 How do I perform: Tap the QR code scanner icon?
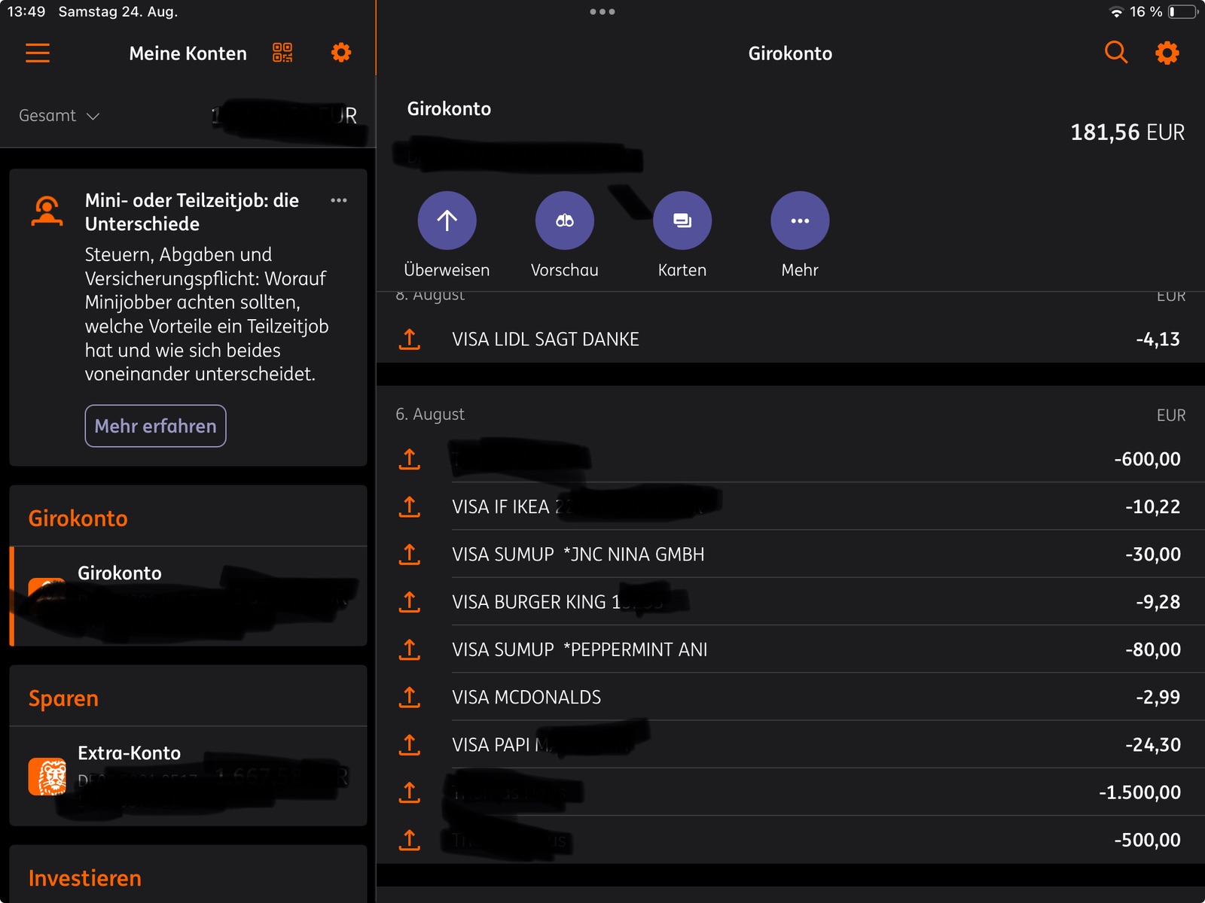point(282,53)
